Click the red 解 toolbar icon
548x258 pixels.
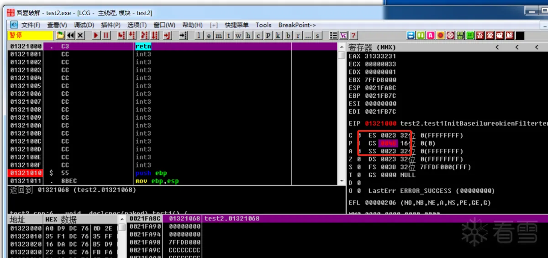[509, 35]
